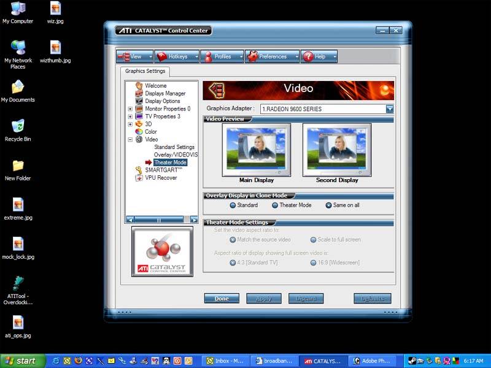Click the Internet Explorer quick launch icon
The height and width of the screenshot is (368, 491).
click(56, 361)
